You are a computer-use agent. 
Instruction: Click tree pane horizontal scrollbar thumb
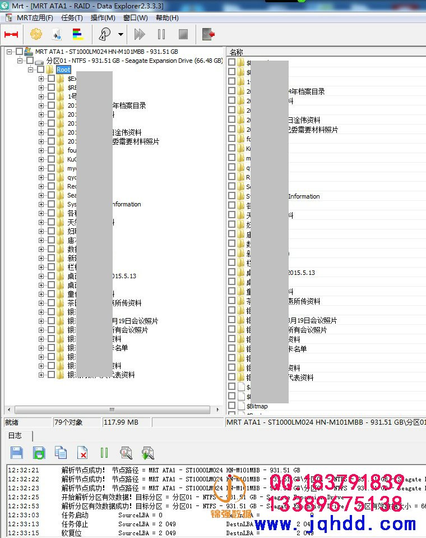pyautogui.click(x=112, y=410)
